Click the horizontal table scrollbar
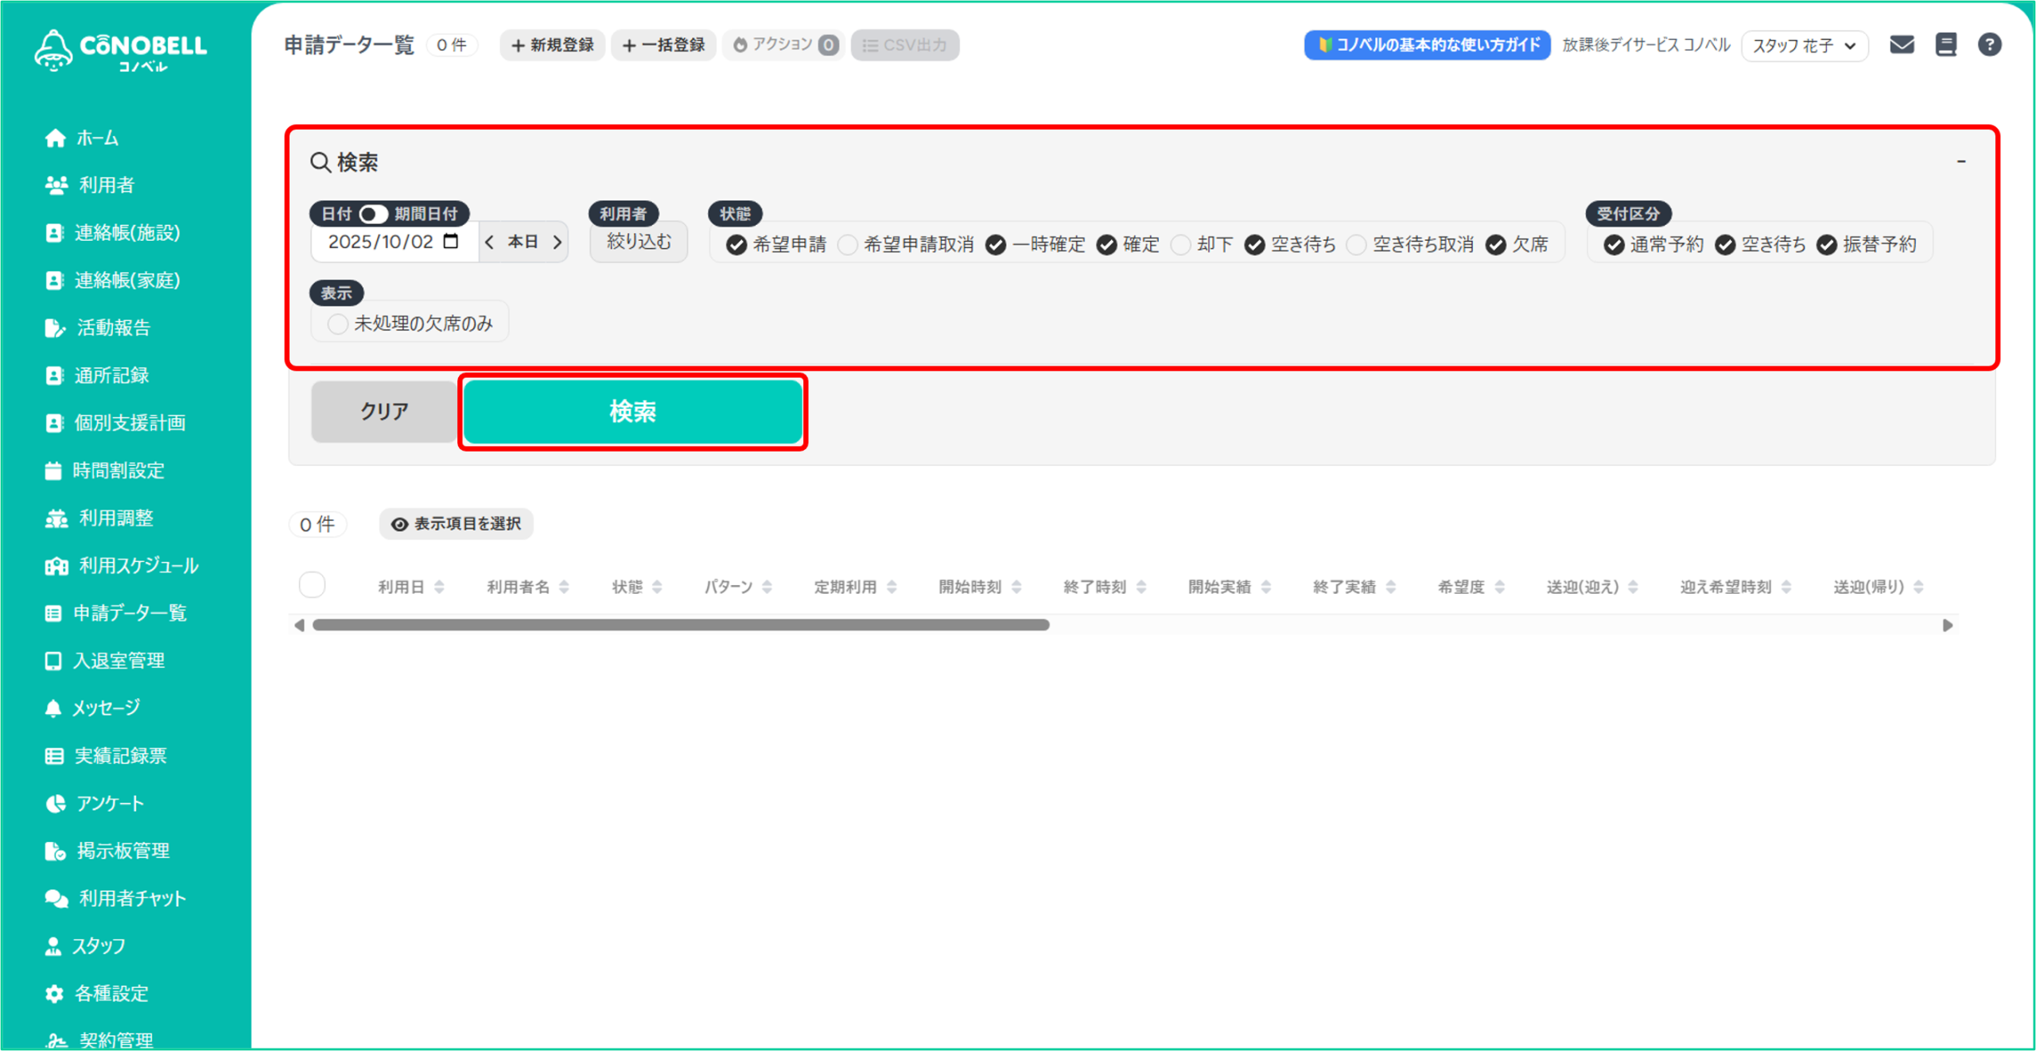This screenshot has height=1051, width=2036. point(681,625)
